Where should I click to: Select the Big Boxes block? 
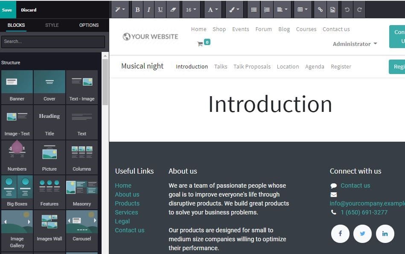[17, 192]
